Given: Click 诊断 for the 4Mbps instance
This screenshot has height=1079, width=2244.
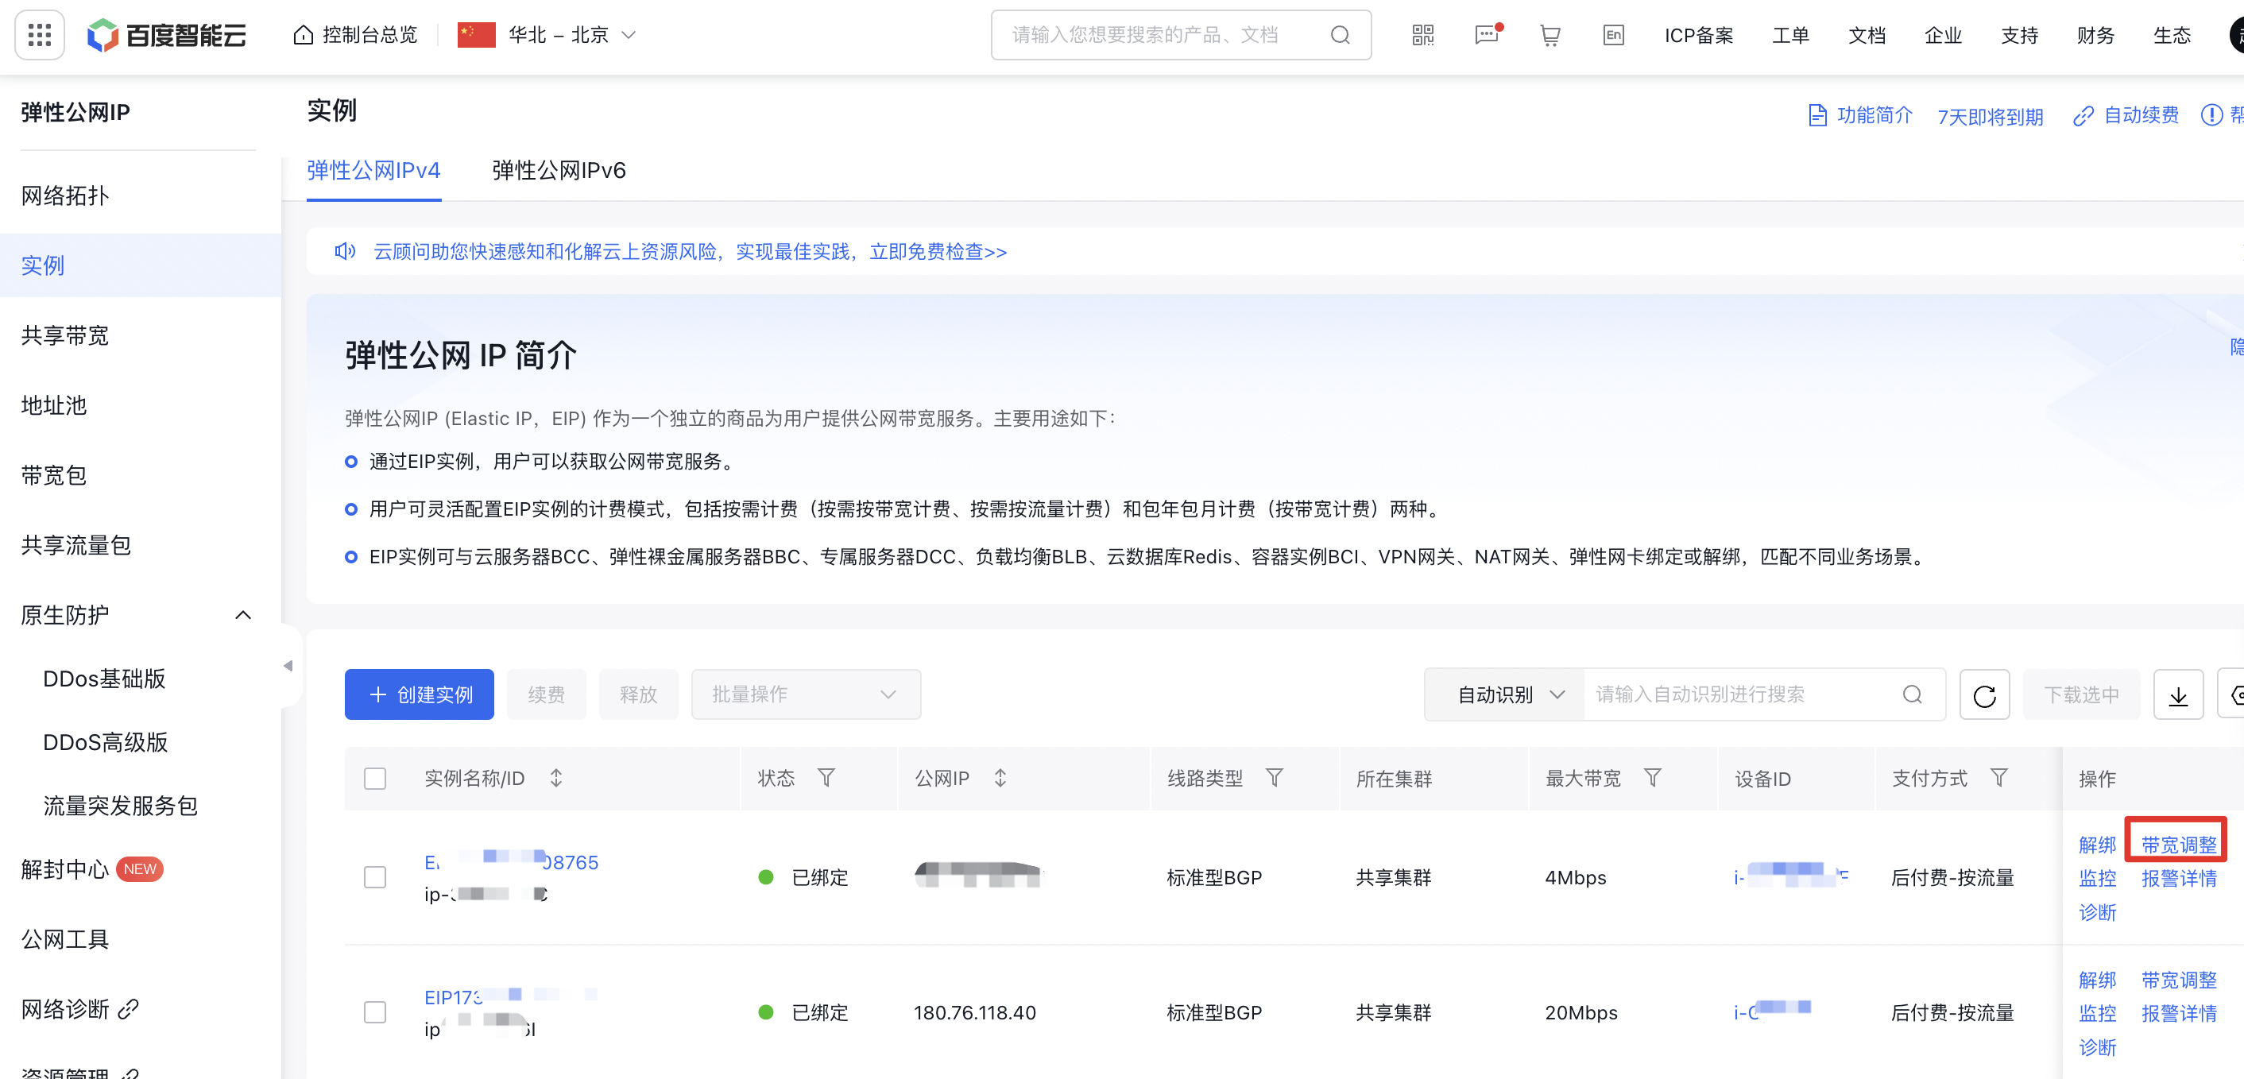Looking at the screenshot, I should (x=2097, y=913).
